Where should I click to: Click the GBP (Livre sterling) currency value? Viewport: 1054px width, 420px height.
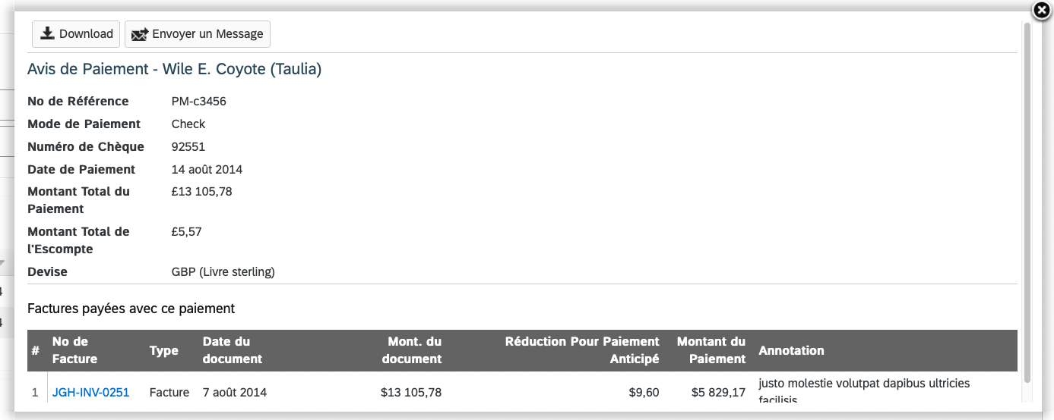tap(223, 271)
